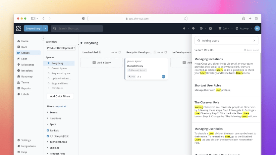Open The Observer Role help result
Image resolution: width=276 pixels, height=155 pixels.
pyautogui.click(x=207, y=102)
